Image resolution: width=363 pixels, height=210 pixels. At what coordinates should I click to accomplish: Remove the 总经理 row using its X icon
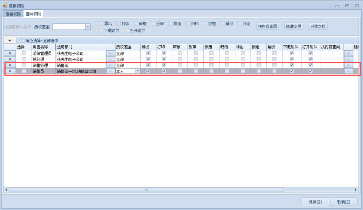10,59
